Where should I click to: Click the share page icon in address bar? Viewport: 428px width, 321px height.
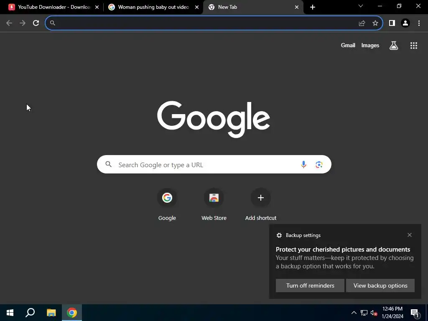(x=362, y=23)
